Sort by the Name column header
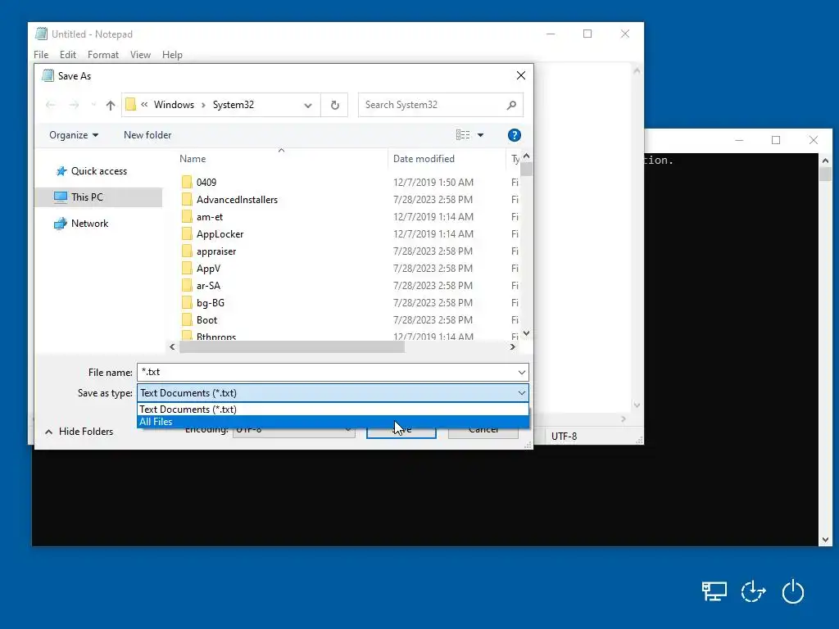The height and width of the screenshot is (629, 839). tap(282, 159)
